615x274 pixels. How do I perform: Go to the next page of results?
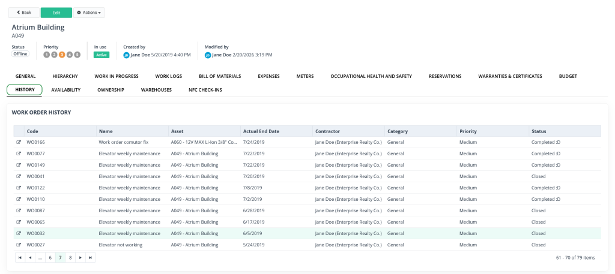tap(80, 258)
